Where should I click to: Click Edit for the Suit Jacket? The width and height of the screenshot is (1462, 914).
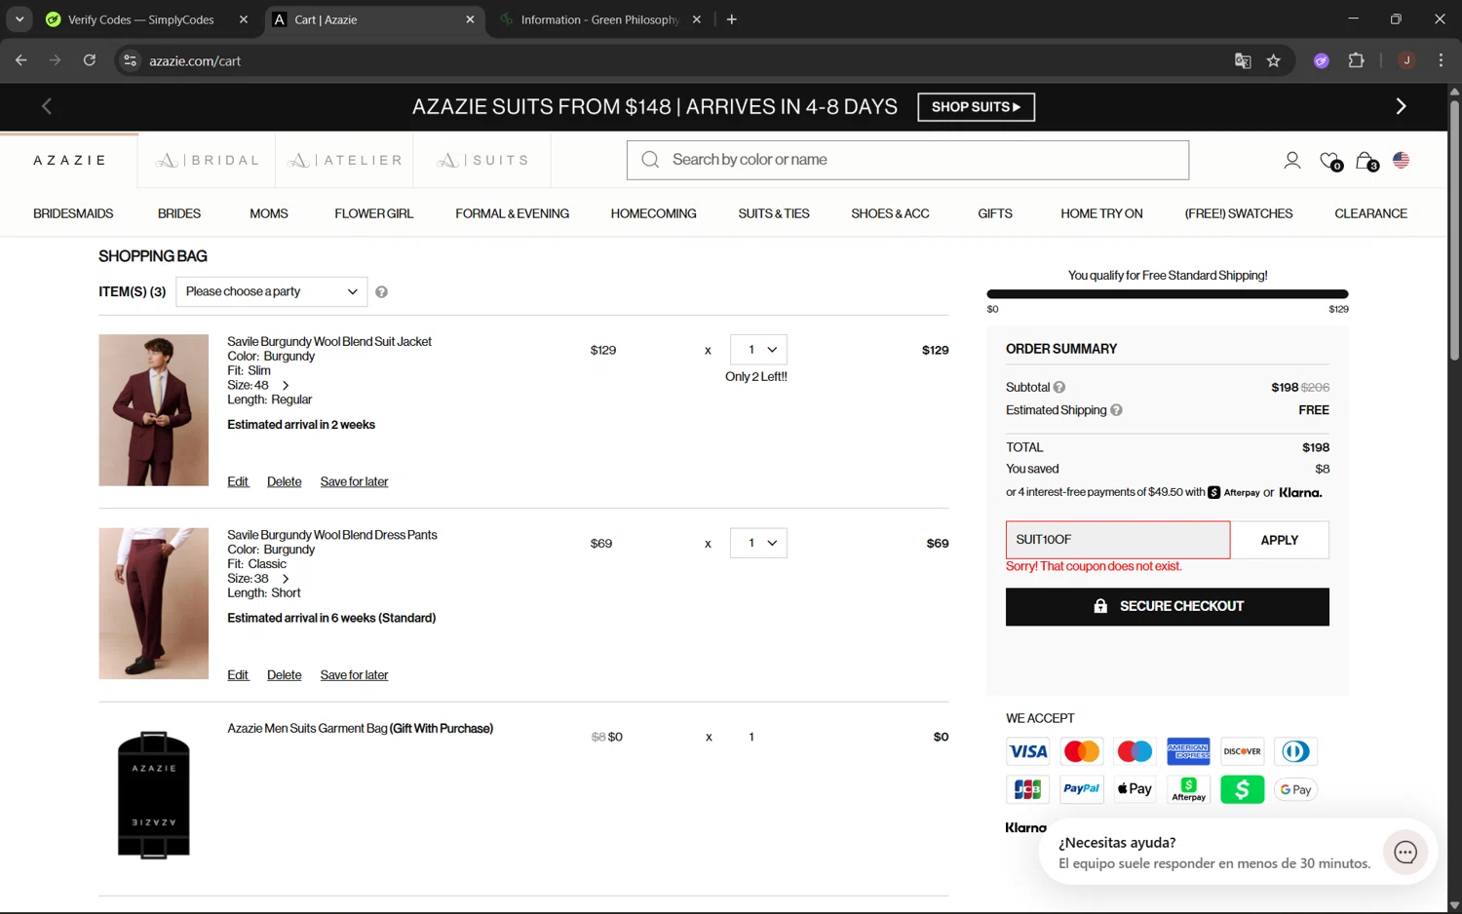click(x=238, y=481)
